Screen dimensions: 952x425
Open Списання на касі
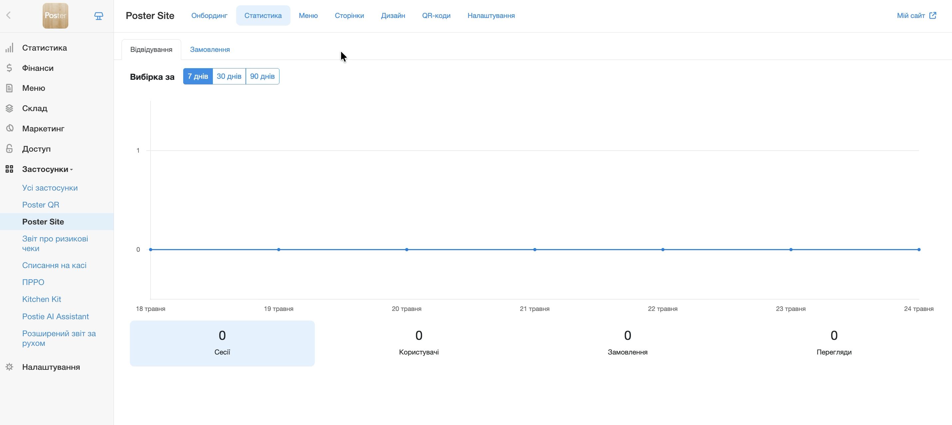54,265
